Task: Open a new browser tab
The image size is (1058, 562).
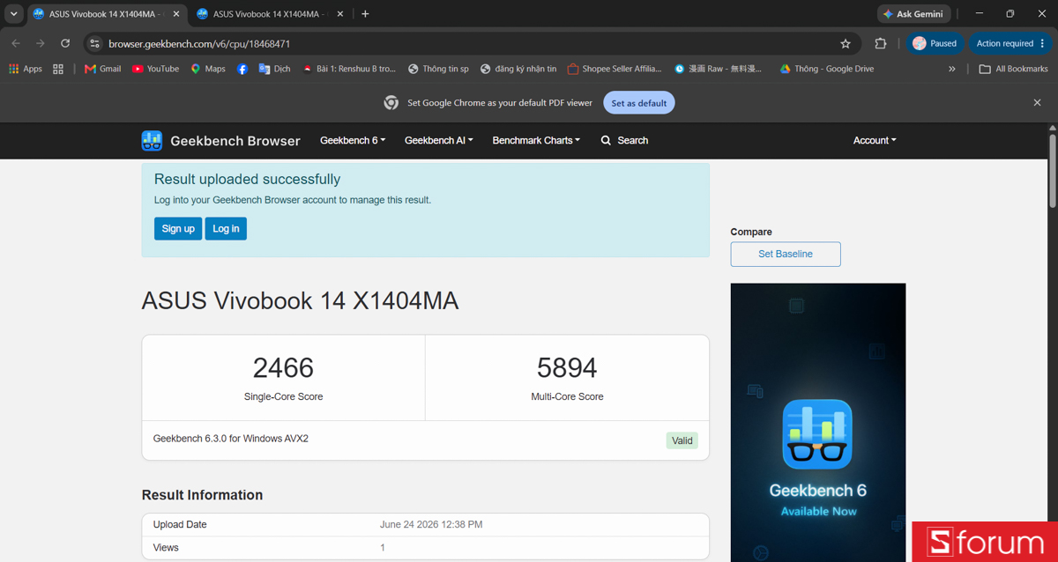Action: pyautogui.click(x=365, y=14)
